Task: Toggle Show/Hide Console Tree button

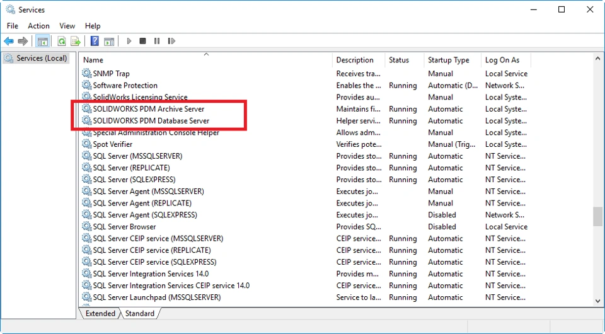Action: [42, 41]
